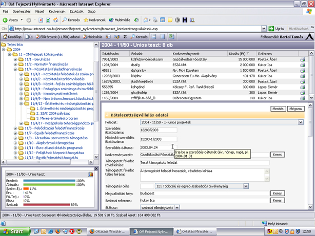The width and height of the screenshot is (315, 236).
Task: Click Támogatott feladat rövid leírása field
Action: pyautogui.click(x=205, y=163)
